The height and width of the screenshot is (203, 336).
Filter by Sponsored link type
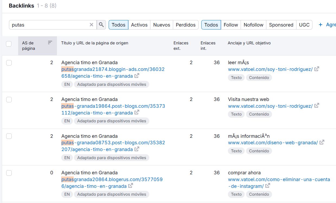click(281, 25)
